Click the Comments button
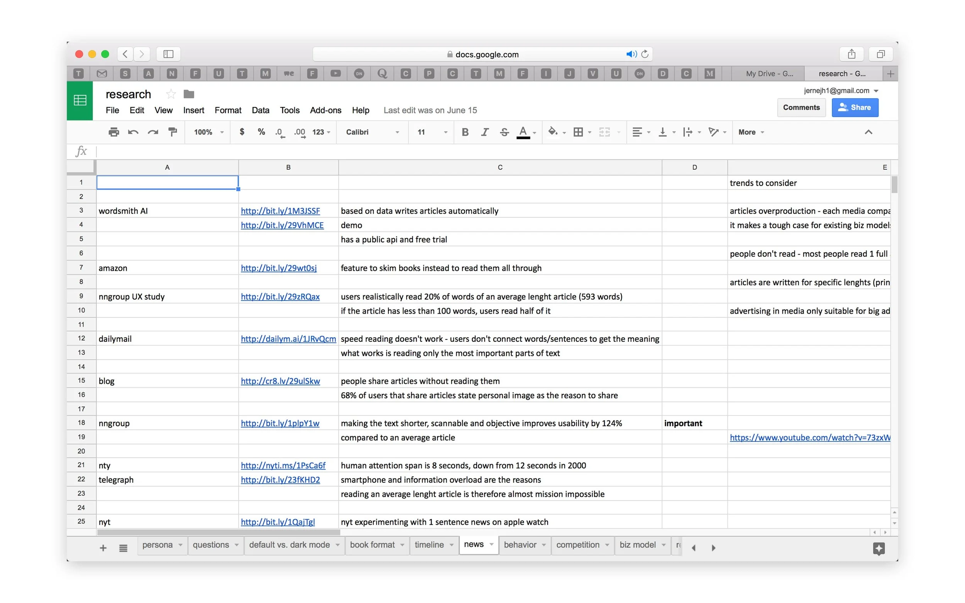 (x=801, y=107)
